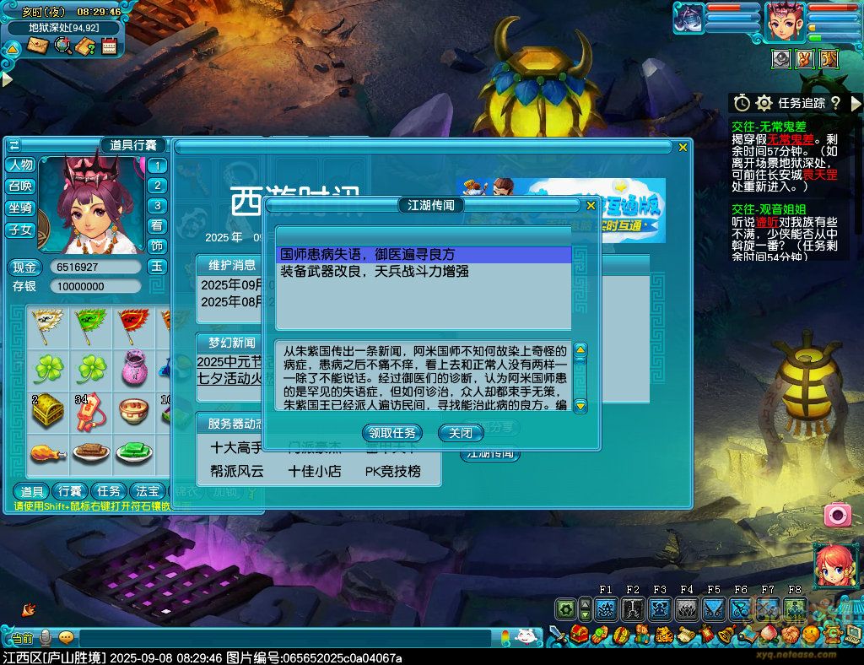The width and height of the screenshot is (864, 665).
Task: Expand the left side arrow panel
Action: (7, 79)
